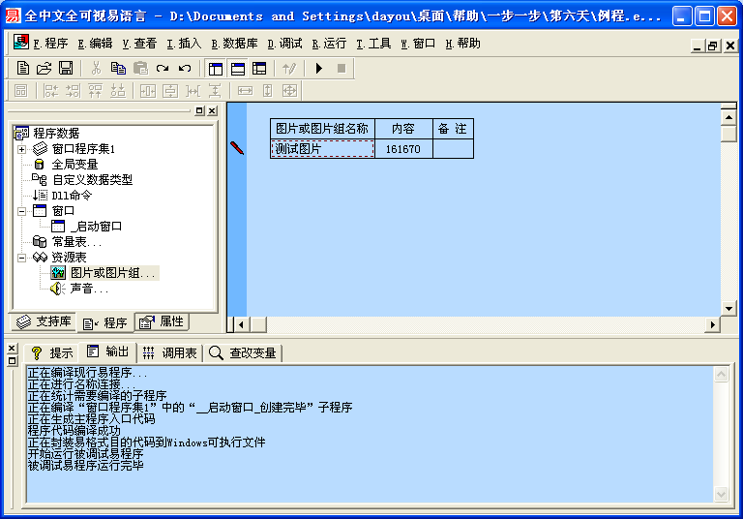Click editor vertical scrollbar down arrow
This screenshot has height=519, width=743.
click(728, 308)
